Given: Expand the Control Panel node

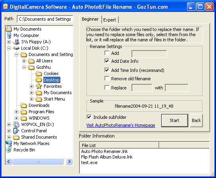Looking at the screenshot, I should point(9,131).
